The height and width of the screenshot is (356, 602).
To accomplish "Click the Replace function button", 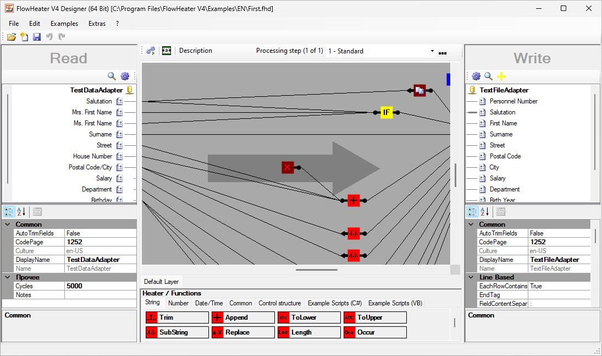I will (x=243, y=332).
